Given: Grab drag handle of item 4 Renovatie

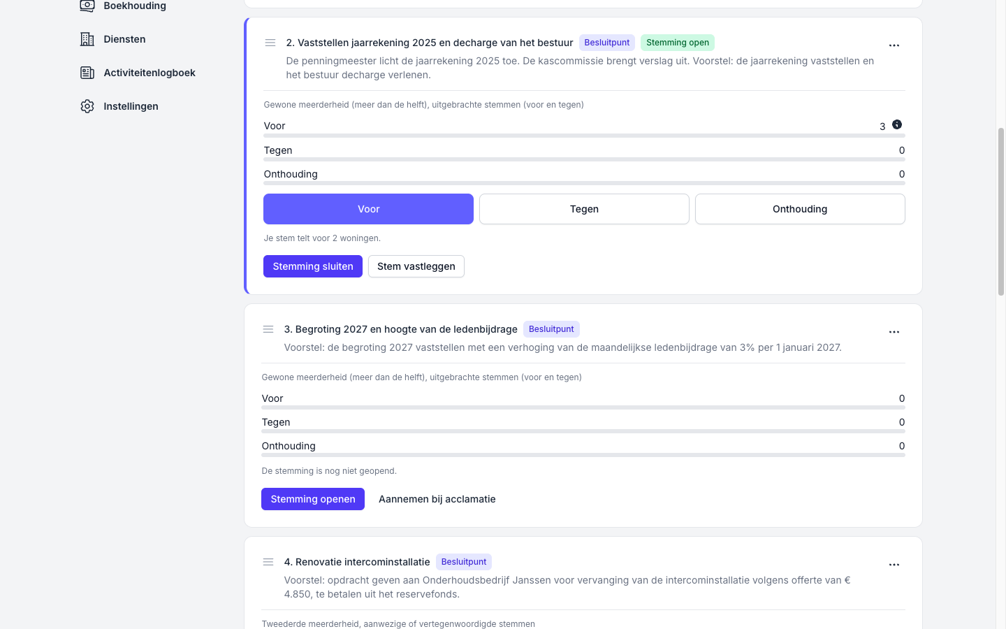Looking at the screenshot, I should [x=268, y=562].
